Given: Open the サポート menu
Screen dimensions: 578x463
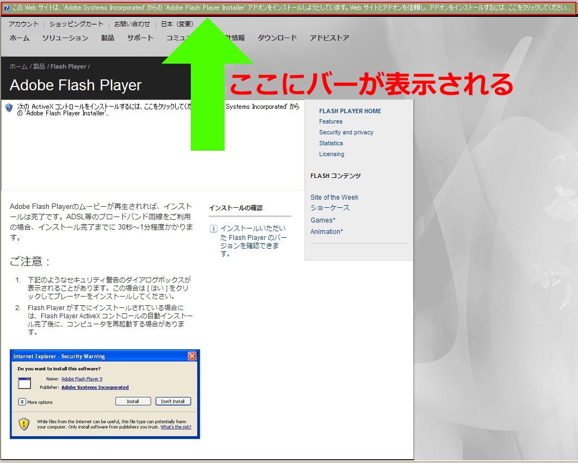Looking at the screenshot, I should click(140, 38).
